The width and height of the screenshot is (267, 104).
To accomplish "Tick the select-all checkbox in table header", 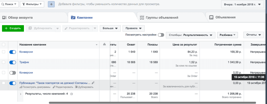I will (4, 45).
